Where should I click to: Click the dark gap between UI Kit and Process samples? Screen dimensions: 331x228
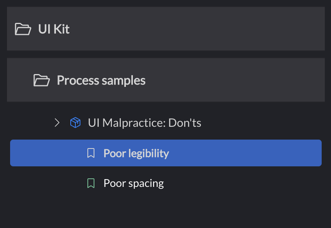(x=165, y=54)
